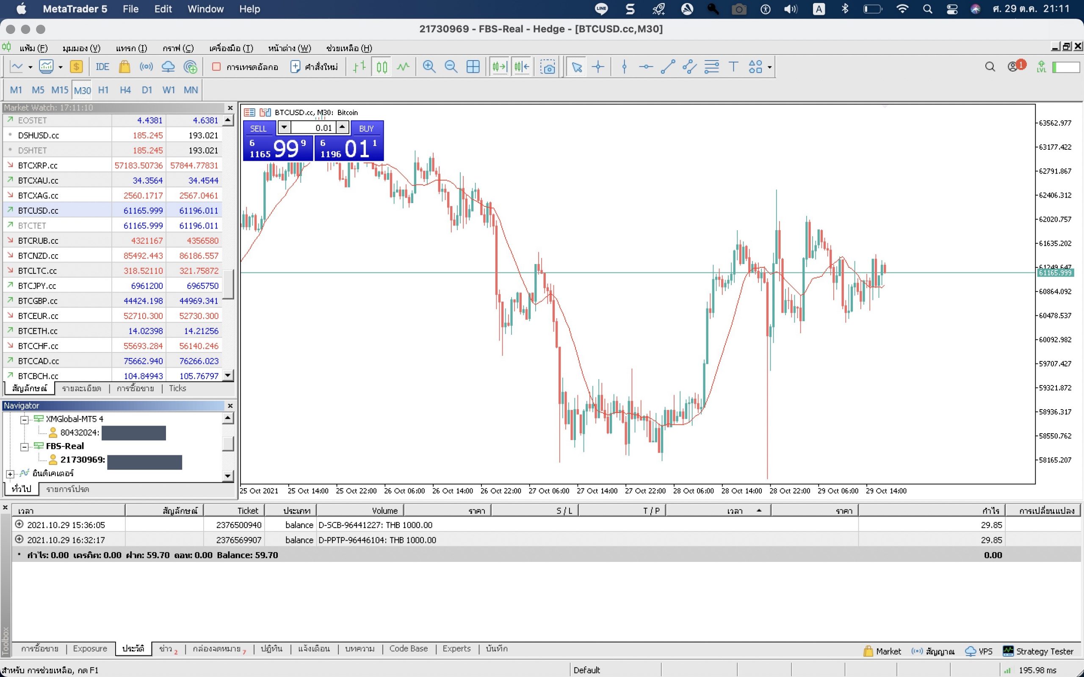The height and width of the screenshot is (677, 1084).
Task: Open the chart type selector icon
Action: (x=17, y=67)
